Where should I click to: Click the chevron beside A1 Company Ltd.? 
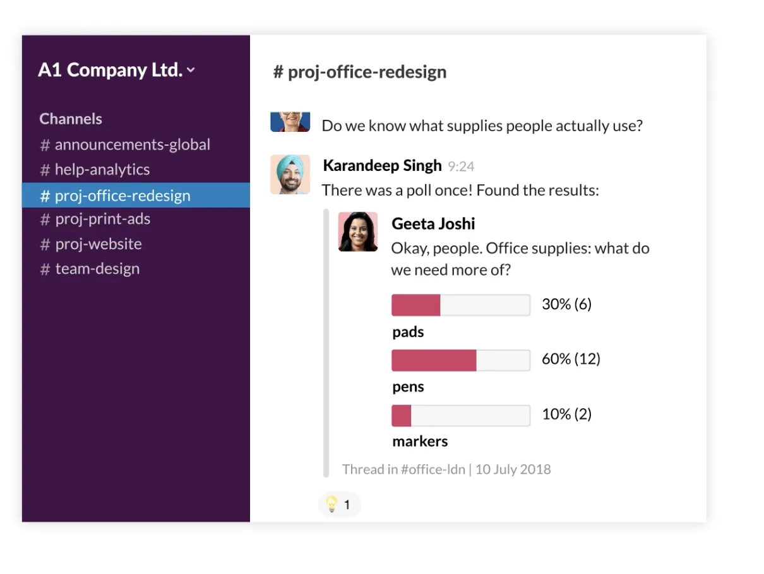[191, 71]
